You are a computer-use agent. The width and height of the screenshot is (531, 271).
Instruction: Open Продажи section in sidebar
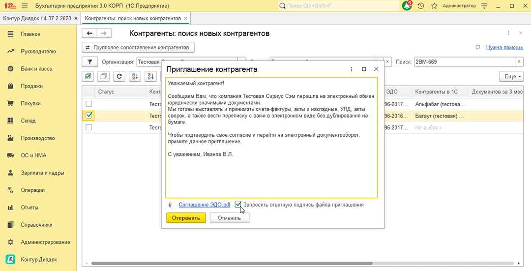pyautogui.click(x=31, y=86)
